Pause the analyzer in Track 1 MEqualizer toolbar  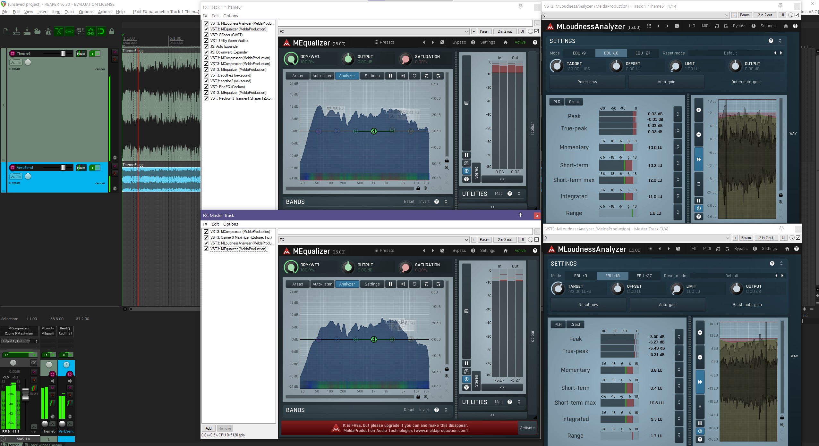(x=390, y=76)
